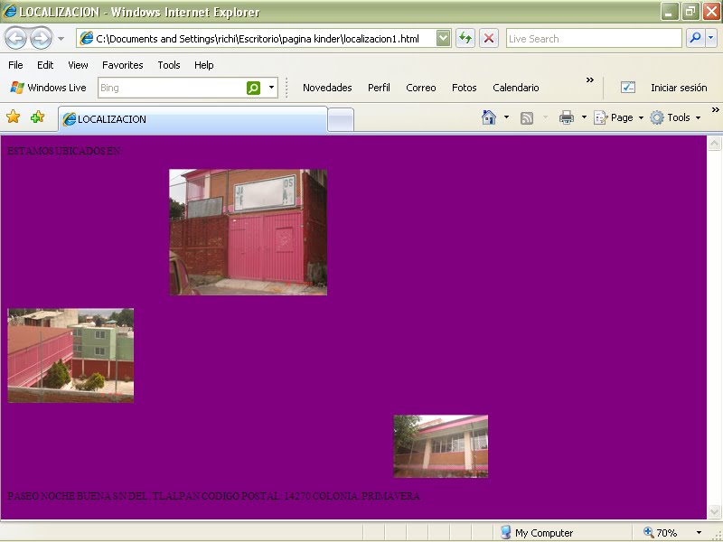Click the IE page icon in address bar
Viewport: 723px width, 542px height.
point(86,39)
